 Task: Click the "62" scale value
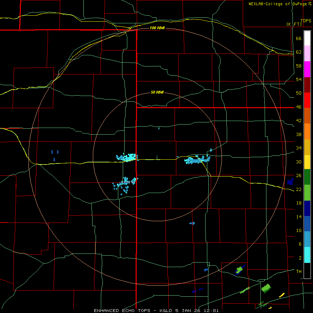click(299, 52)
